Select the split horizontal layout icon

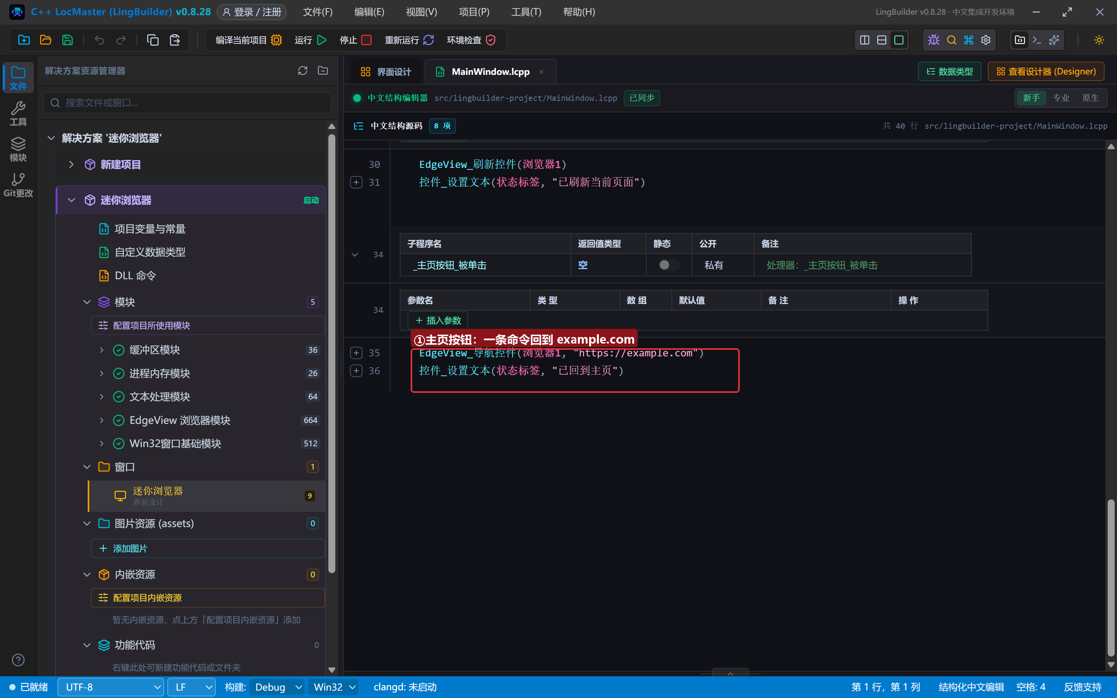[x=881, y=40]
